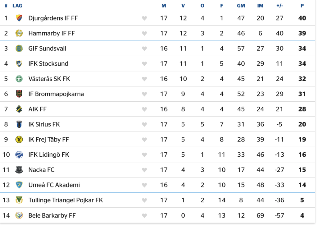The image size is (318, 226).
Task: Toggle favorite heart for Västerås SK FK
Action: [144, 79]
